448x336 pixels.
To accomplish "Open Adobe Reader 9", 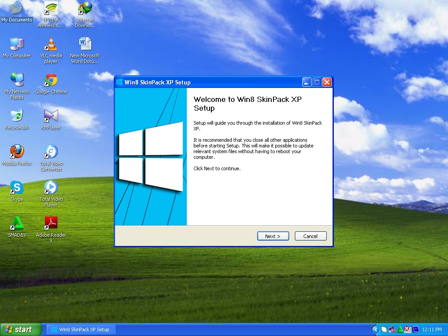I will (51, 222).
